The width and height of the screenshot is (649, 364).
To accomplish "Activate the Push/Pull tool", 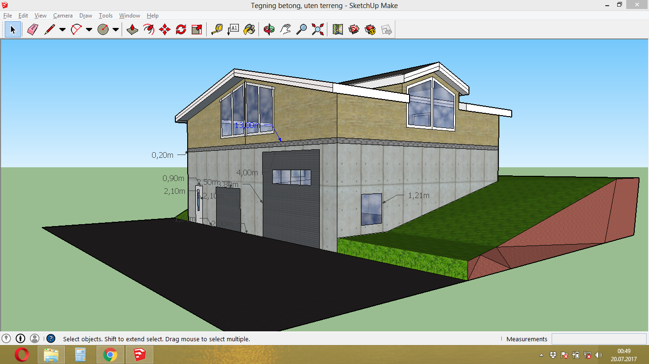I will coord(133,30).
